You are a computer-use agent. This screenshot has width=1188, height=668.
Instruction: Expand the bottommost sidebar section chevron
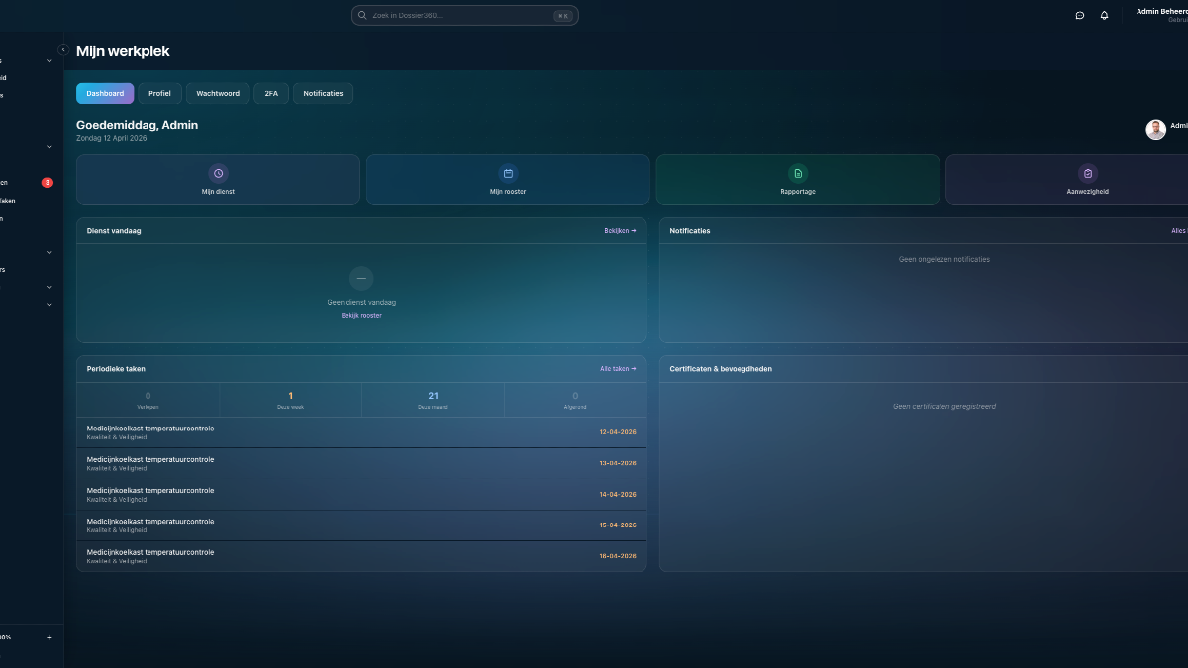(49, 305)
